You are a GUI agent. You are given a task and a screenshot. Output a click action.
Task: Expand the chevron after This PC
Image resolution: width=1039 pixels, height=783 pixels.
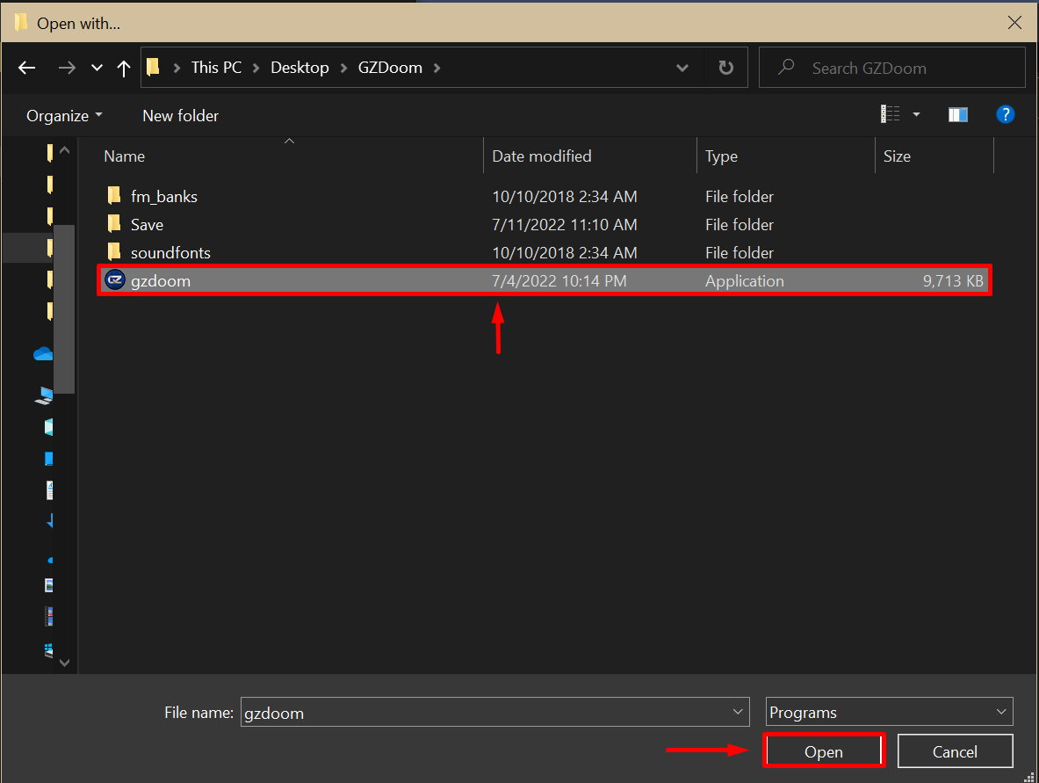click(256, 68)
